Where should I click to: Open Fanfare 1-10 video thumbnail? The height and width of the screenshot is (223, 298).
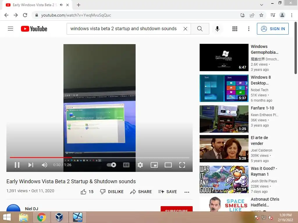pyautogui.click(x=224, y=119)
